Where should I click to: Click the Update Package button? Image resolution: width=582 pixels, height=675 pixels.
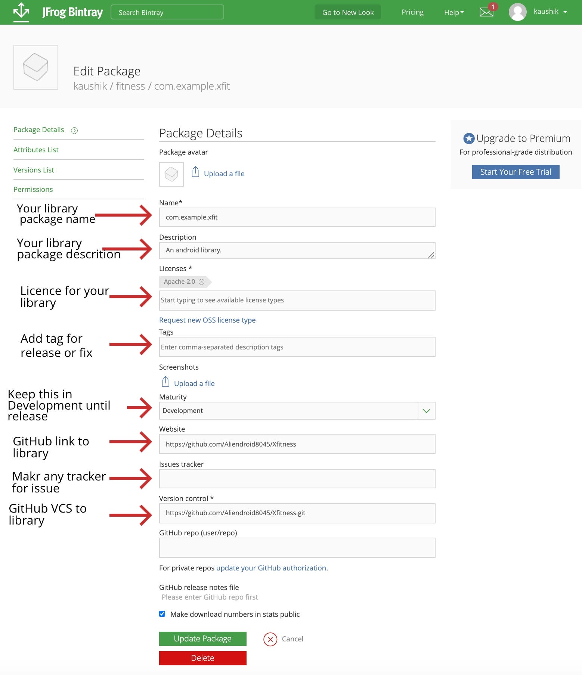coord(202,638)
